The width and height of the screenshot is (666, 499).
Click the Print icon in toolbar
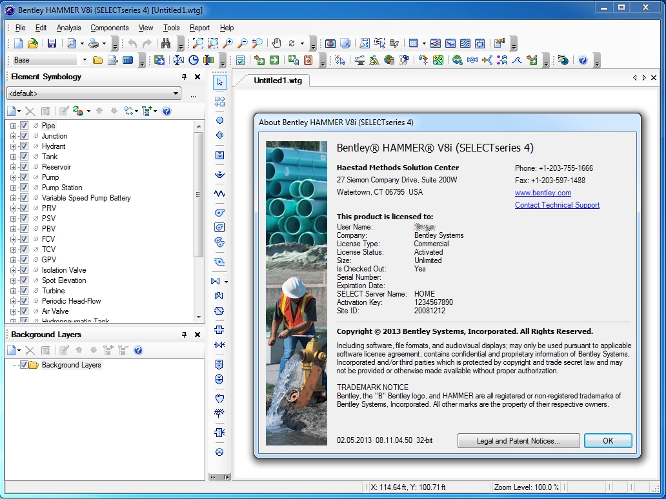tap(94, 43)
